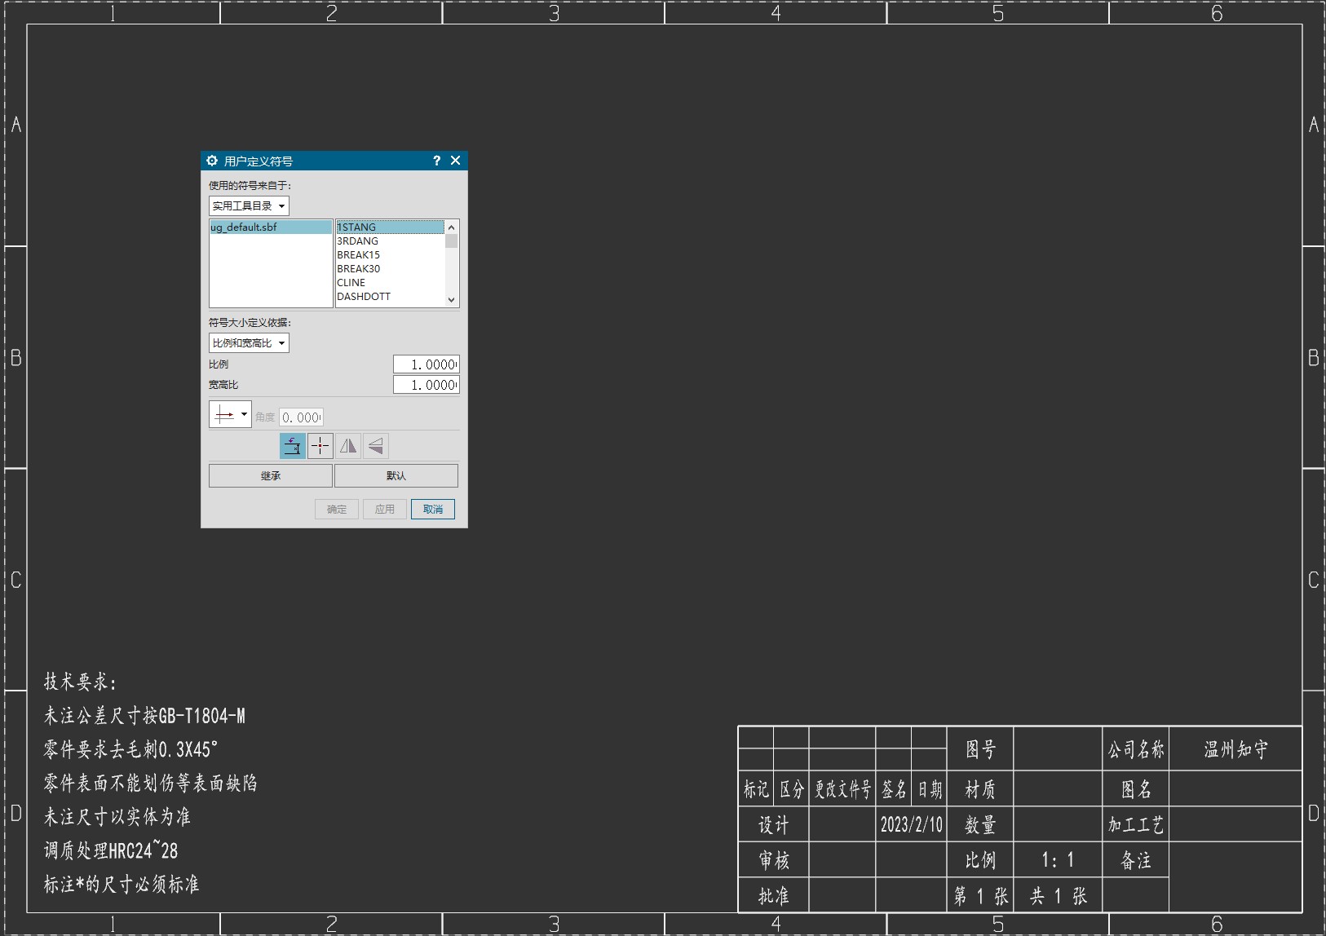Click the gear icon in the dialog title bar

tap(212, 161)
